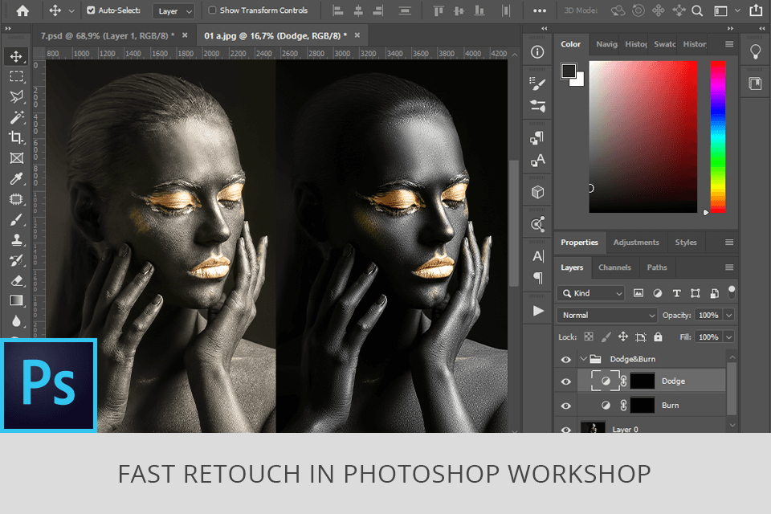This screenshot has height=514, width=771.
Task: Toggle visibility of the Burn layer
Action: 566,405
